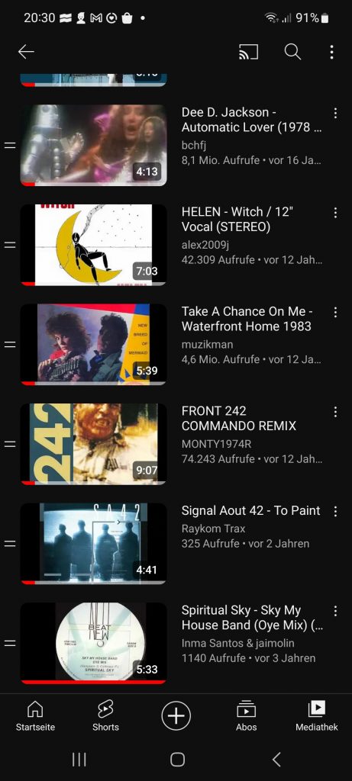Tap the Android recent apps button
This screenshot has width=352, height=781.
(79, 759)
